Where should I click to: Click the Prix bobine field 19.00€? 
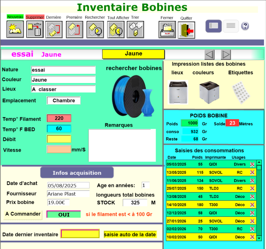(58, 202)
